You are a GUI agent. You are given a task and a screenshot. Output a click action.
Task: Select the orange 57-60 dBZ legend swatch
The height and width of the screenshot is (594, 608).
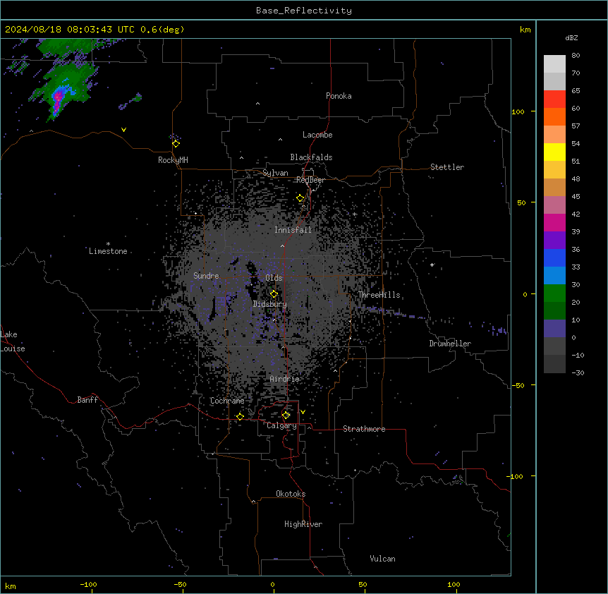pos(554,116)
